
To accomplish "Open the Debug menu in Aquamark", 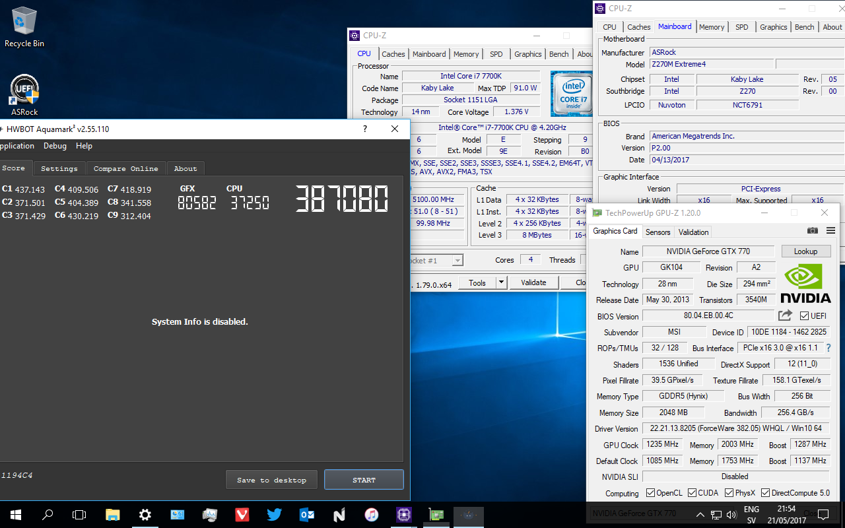I will point(55,146).
